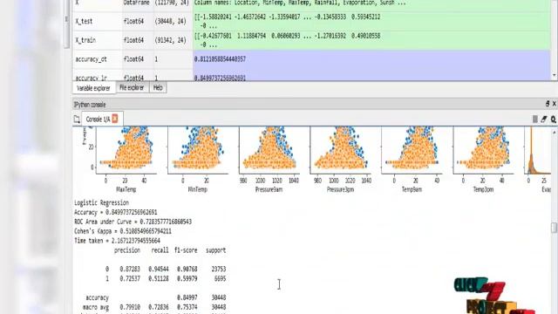558x314 pixels.
Task: Click the float64 type cell of X_test
Action: 133,21
